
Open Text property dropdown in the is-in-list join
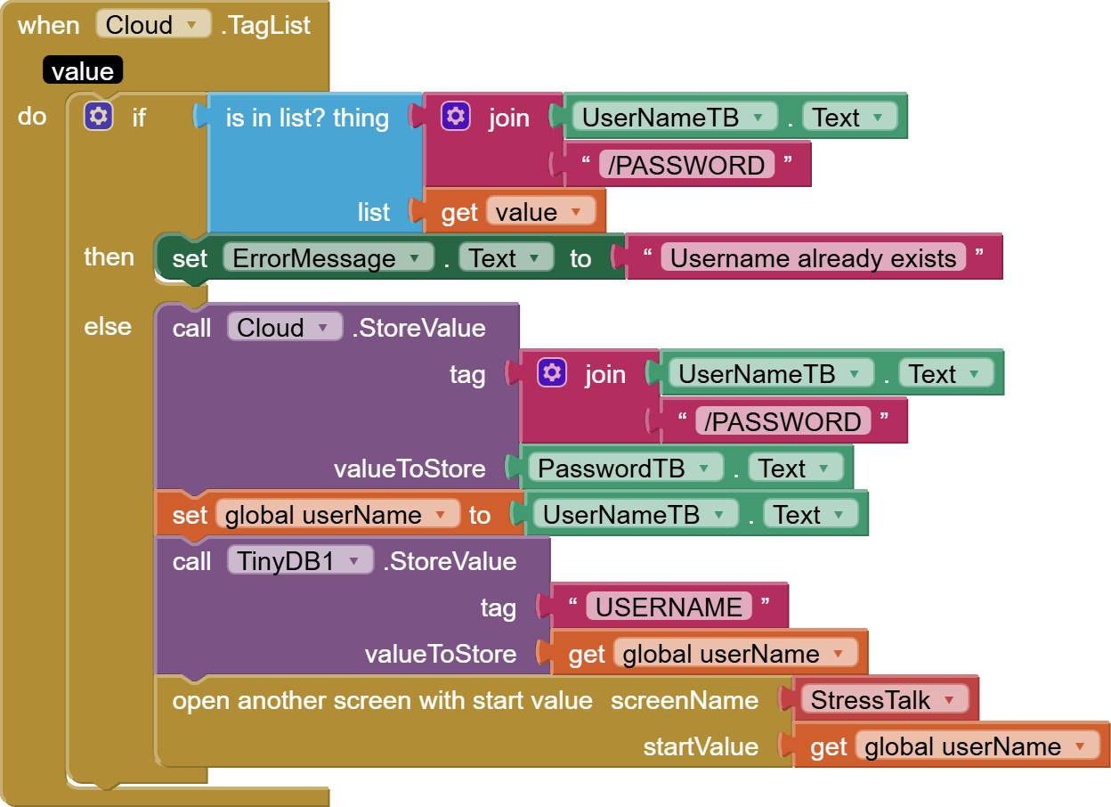[x=849, y=118]
